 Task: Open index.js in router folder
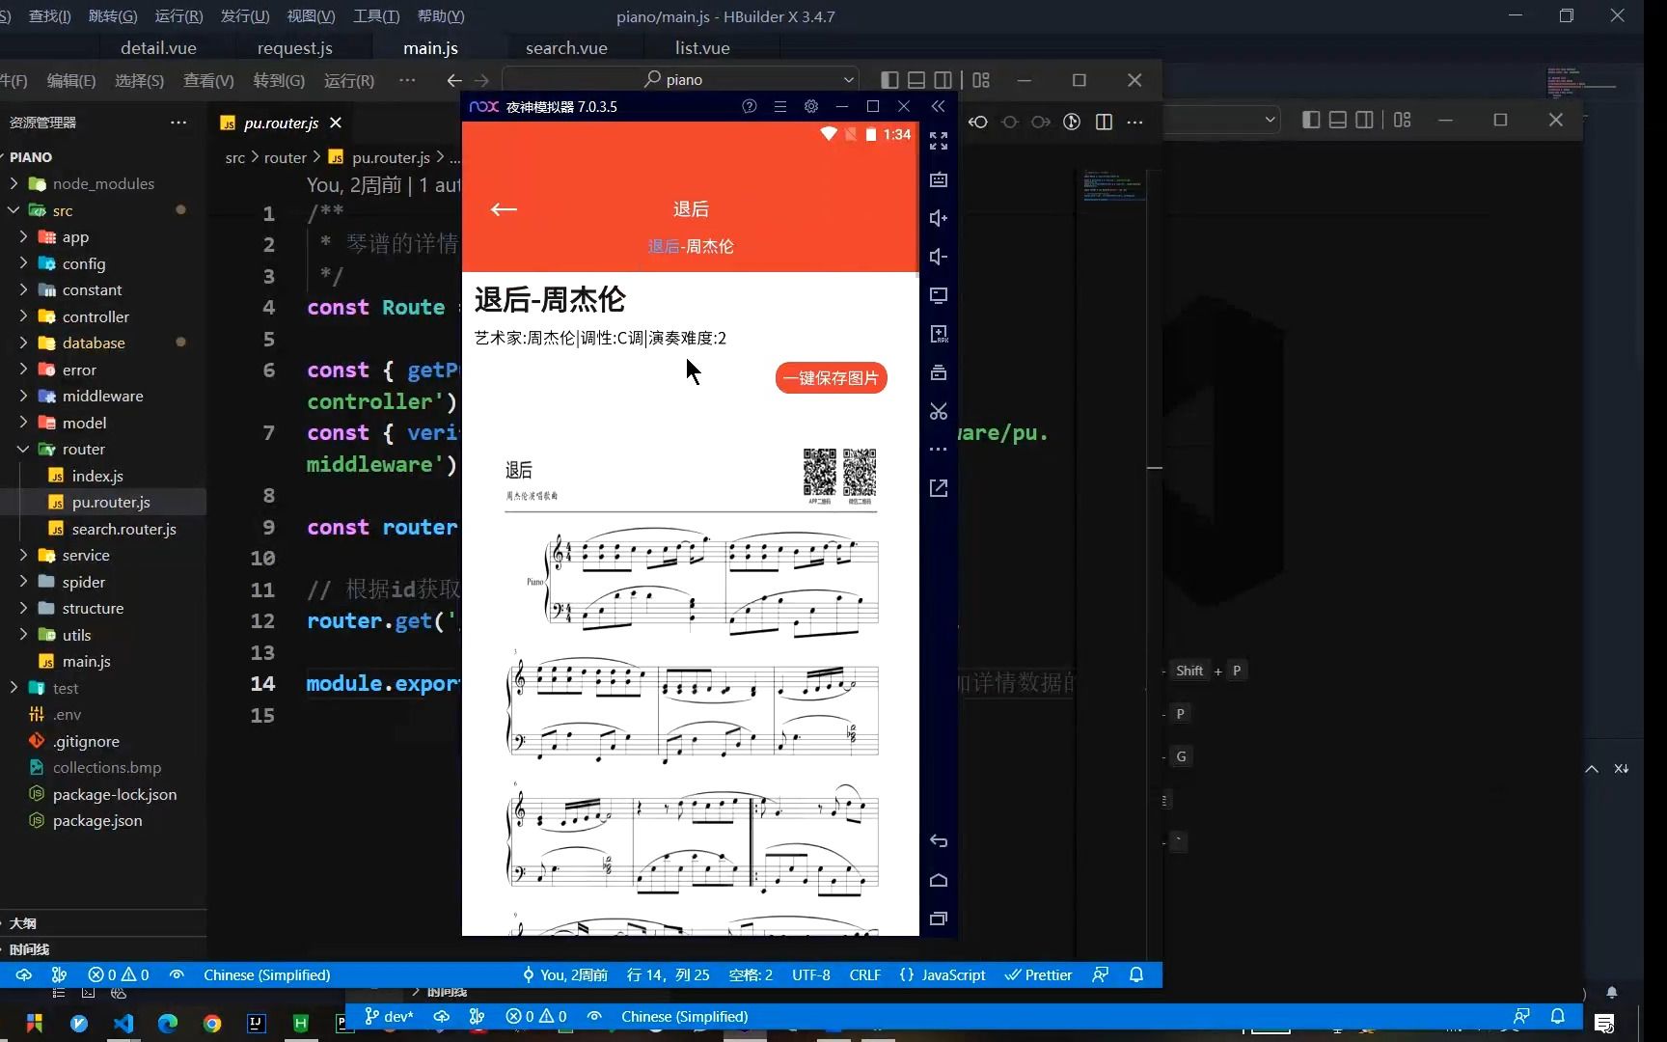[x=97, y=476]
